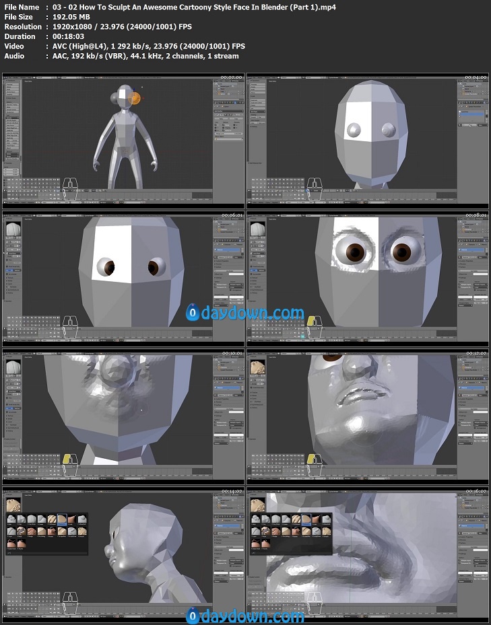Pick the Clay Strips brush in 00:14:02 frame

click(x=32, y=519)
